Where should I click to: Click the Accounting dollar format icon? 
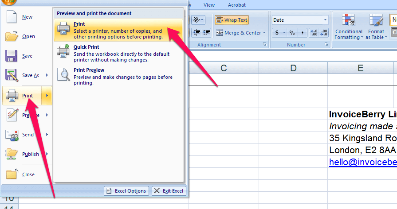click(277, 33)
